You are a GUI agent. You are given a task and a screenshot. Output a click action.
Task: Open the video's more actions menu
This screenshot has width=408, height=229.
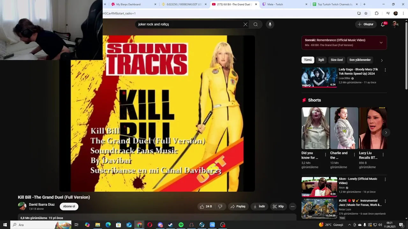click(x=293, y=206)
